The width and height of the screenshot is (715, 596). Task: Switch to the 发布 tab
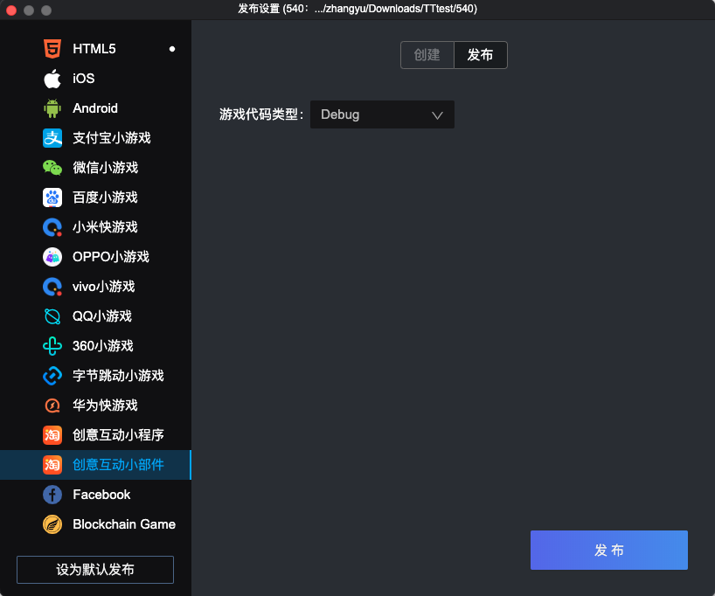[480, 55]
